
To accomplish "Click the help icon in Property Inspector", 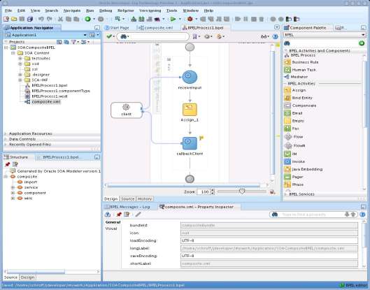I will coord(363,215).
